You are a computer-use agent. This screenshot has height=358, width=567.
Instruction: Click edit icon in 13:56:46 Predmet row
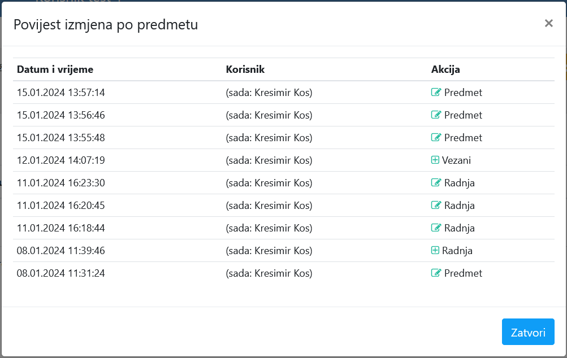pos(436,115)
